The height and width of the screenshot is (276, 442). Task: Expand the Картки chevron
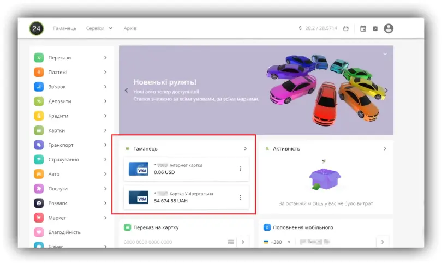[x=105, y=130]
